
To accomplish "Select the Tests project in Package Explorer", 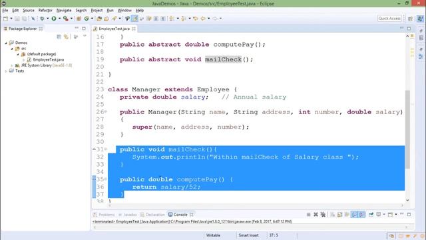I will coord(19,71).
